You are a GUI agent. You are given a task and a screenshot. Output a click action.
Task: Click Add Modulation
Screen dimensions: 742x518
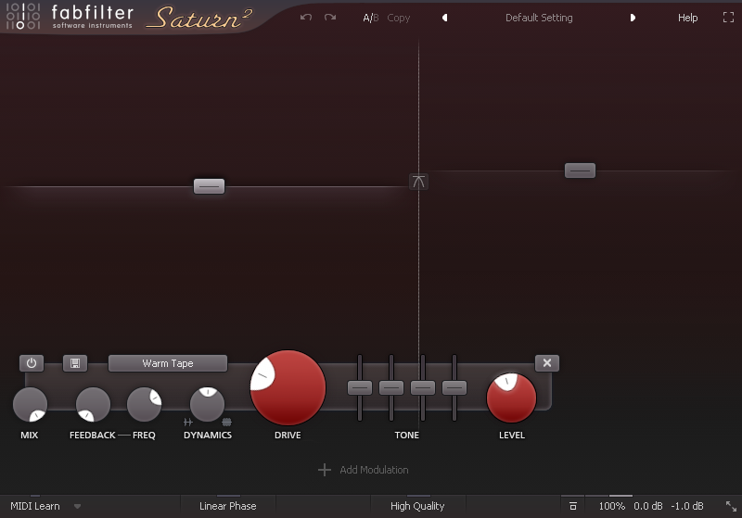pyautogui.click(x=364, y=470)
